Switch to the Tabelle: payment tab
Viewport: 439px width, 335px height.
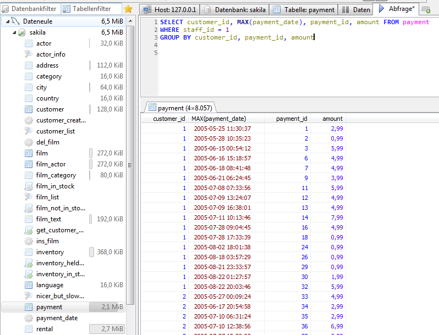[x=304, y=9]
